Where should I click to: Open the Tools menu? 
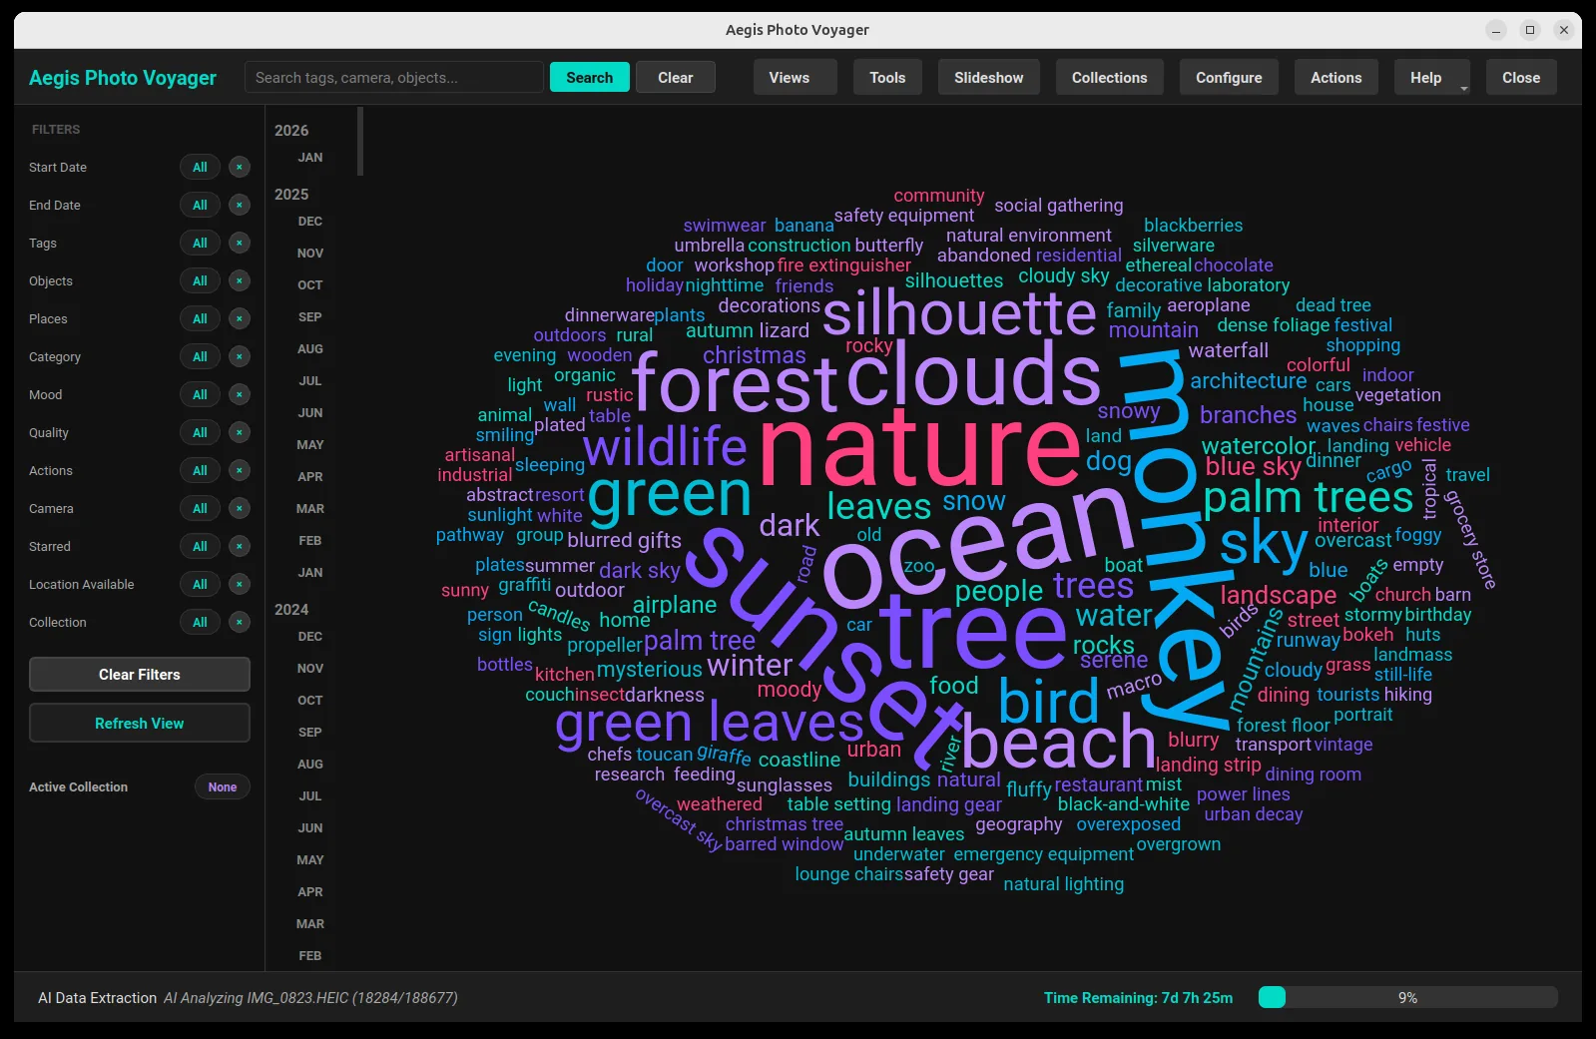tap(887, 77)
